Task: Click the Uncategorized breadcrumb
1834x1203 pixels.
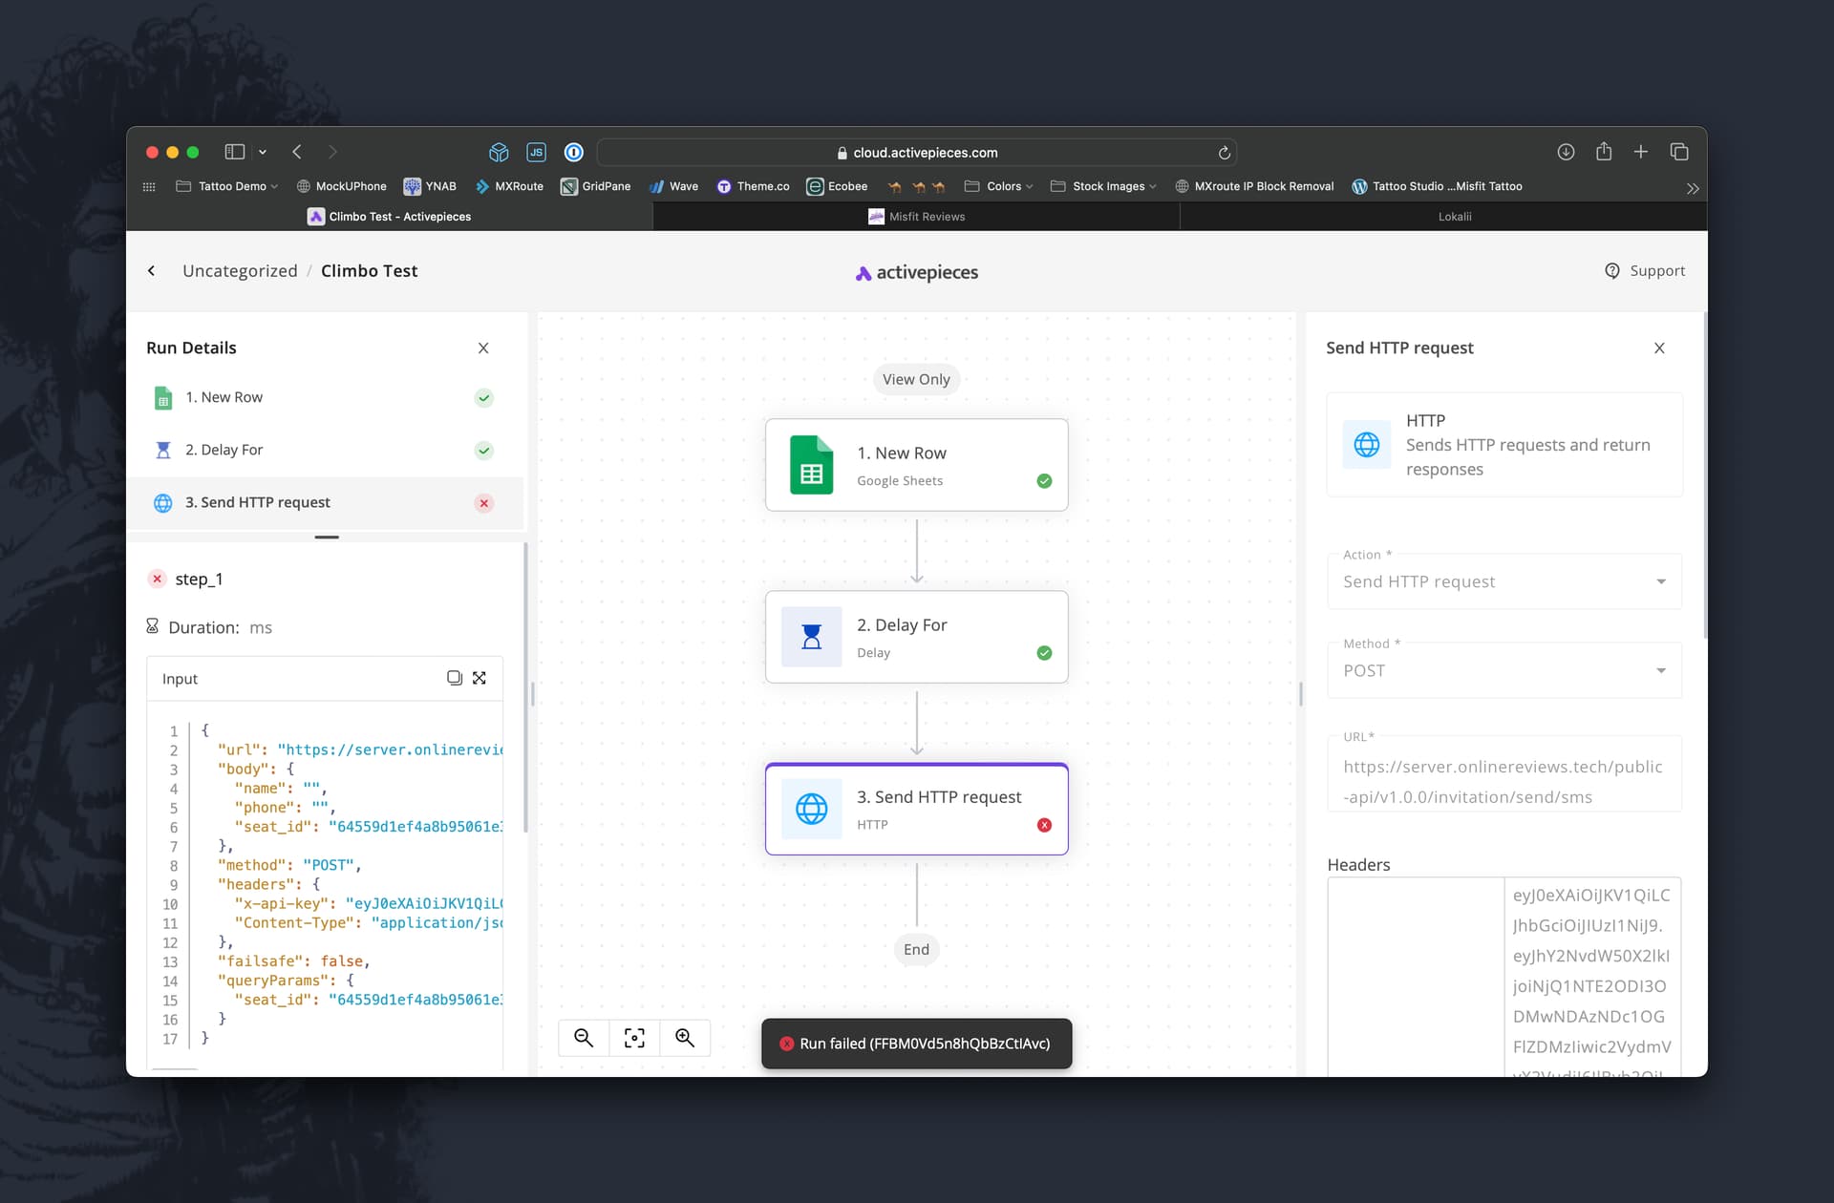Action: [x=240, y=271]
